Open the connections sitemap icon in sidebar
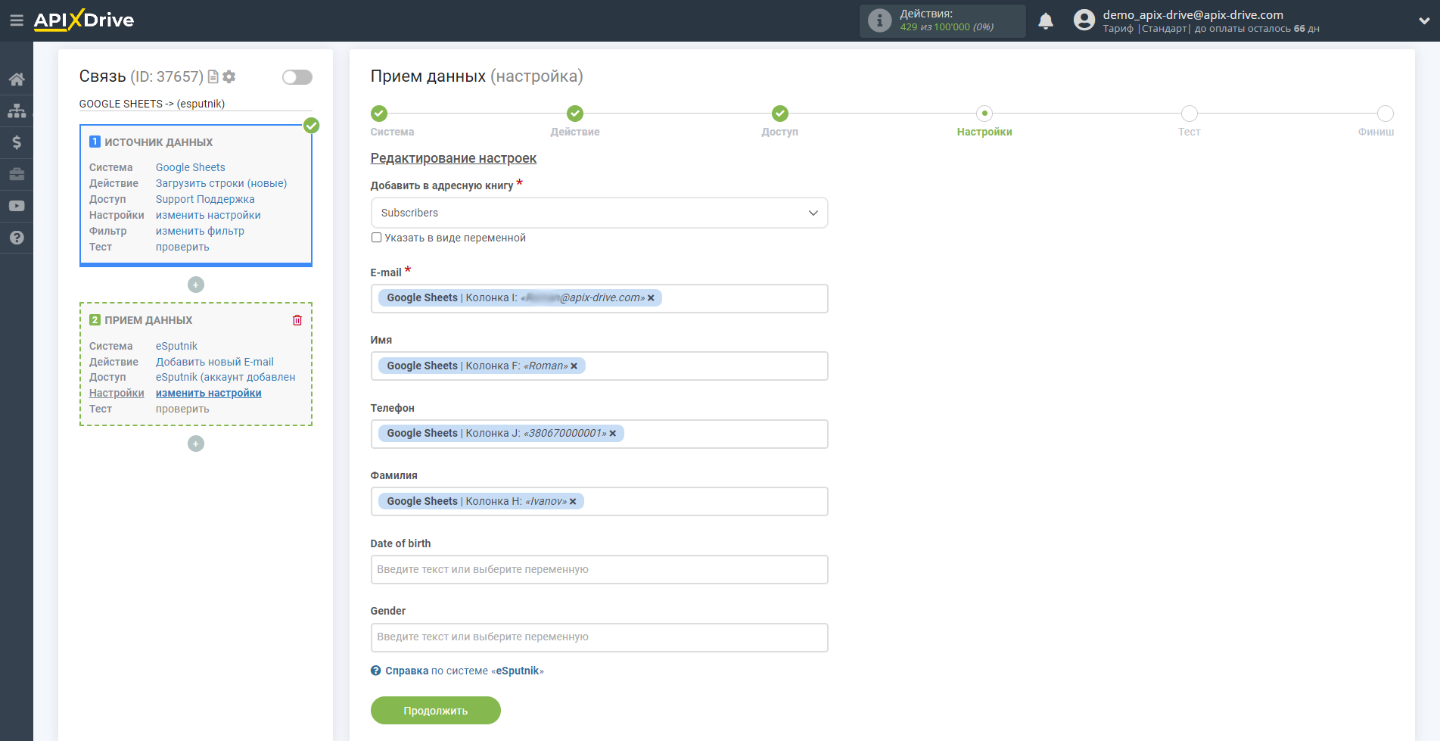The height and width of the screenshot is (741, 1440). [x=17, y=111]
